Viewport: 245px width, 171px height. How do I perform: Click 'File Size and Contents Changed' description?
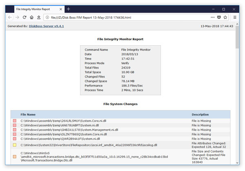(x=208, y=157)
